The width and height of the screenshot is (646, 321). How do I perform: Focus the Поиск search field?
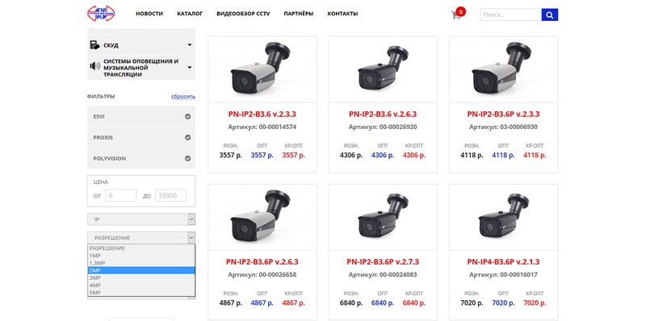point(511,15)
